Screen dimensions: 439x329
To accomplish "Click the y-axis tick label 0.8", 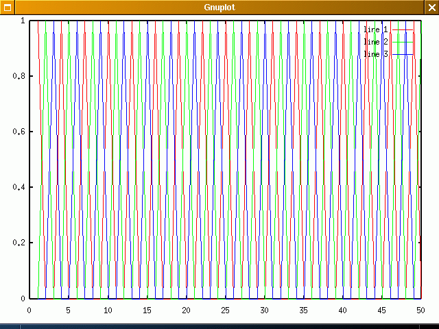I will [18, 76].
